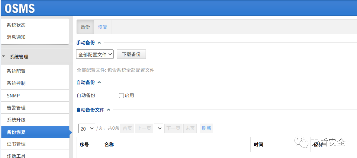
Task: Select SNMP in the sidebar
Action: [35, 96]
